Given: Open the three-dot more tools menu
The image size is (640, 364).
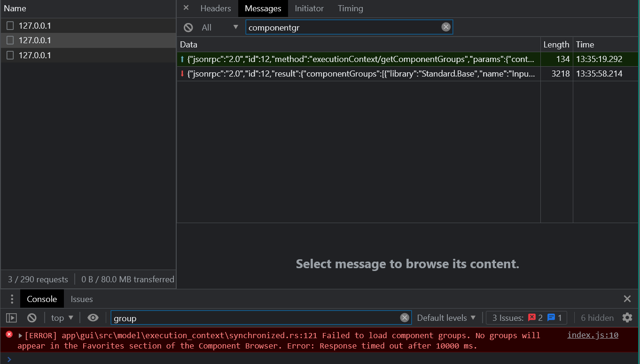Looking at the screenshot, I should point(11,299).
